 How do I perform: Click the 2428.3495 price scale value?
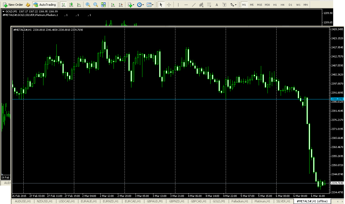point(337,29)
